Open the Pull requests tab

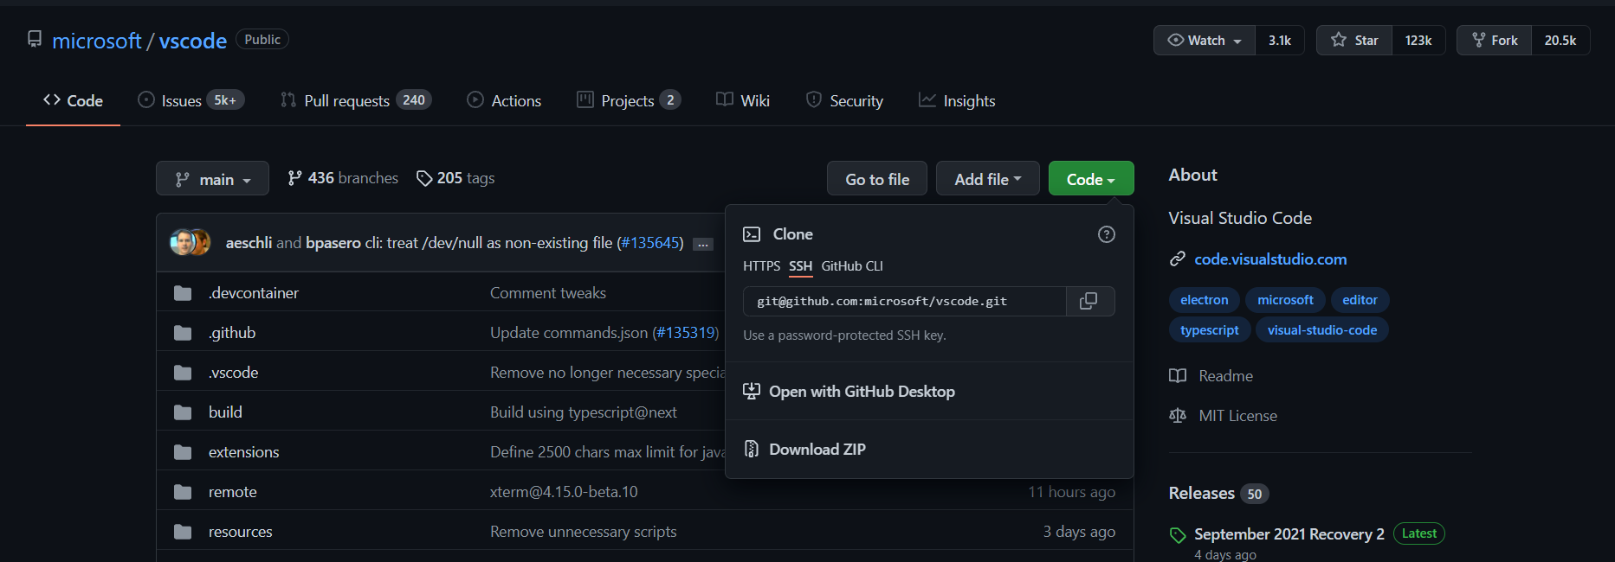pos(356,100)
